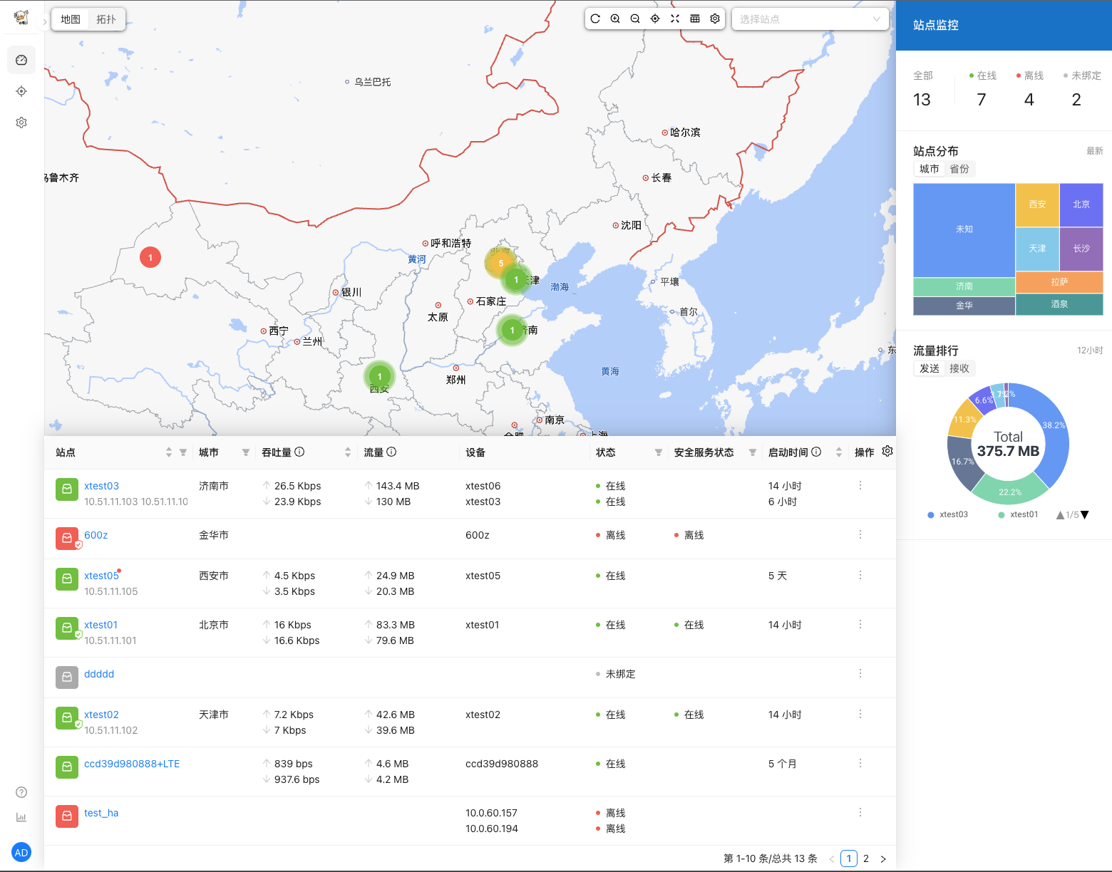Click 未知 block in distribution treemap

[964, 229]
